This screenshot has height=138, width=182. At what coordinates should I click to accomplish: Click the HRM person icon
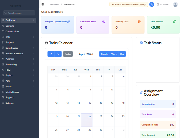pyautogui.click(x=3, y=70)
